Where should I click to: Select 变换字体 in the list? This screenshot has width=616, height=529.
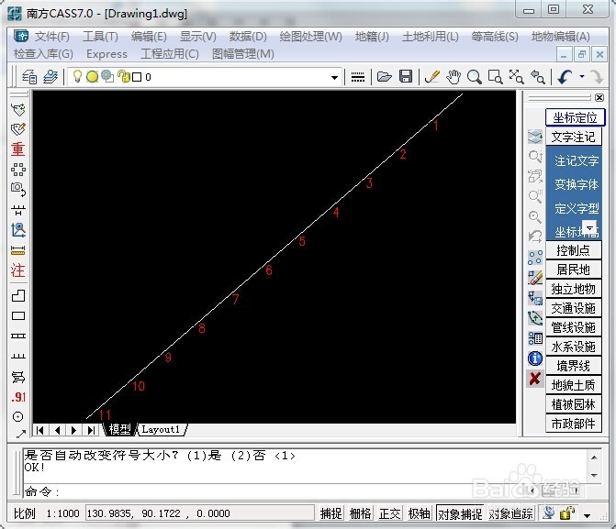click(x=577, y=184)
